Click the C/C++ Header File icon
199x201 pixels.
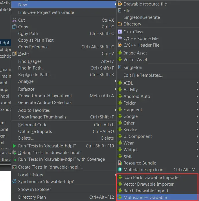pos(120,45)
